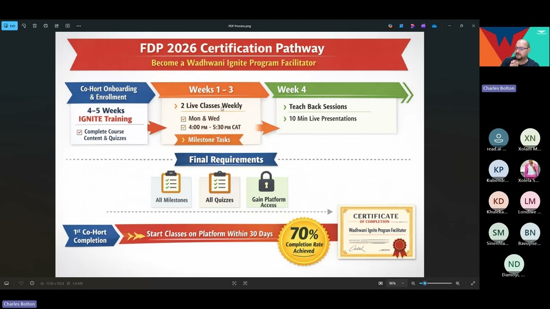Viewport: 550px width, 309px height.
Task: Share the image via the share icon
Action: coord(57,26)
